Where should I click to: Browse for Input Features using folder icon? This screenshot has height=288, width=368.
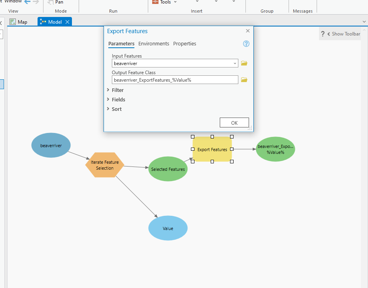[244, 63]
